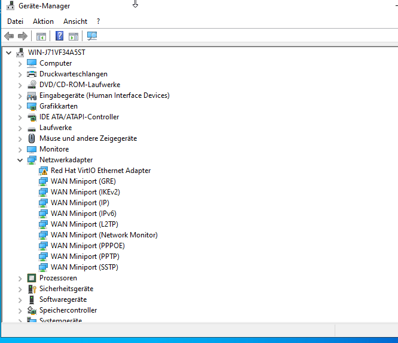Viewport: 398px width, 343px height.
Task: Click the back arrow in toolbar
Action: click(x=9, y=36)
